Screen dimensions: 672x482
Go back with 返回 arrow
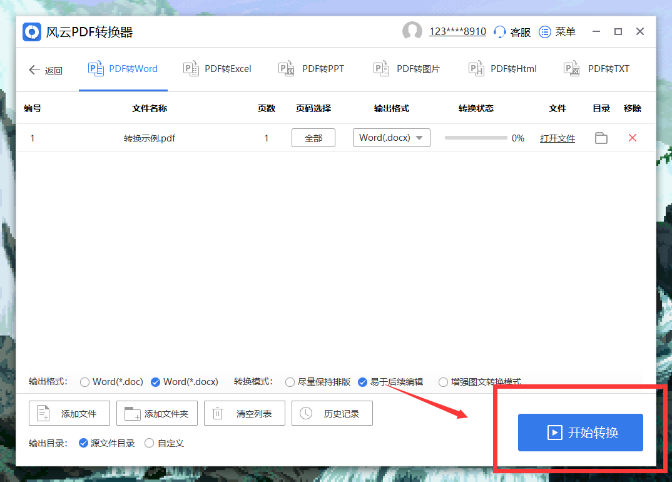point(46,70)
